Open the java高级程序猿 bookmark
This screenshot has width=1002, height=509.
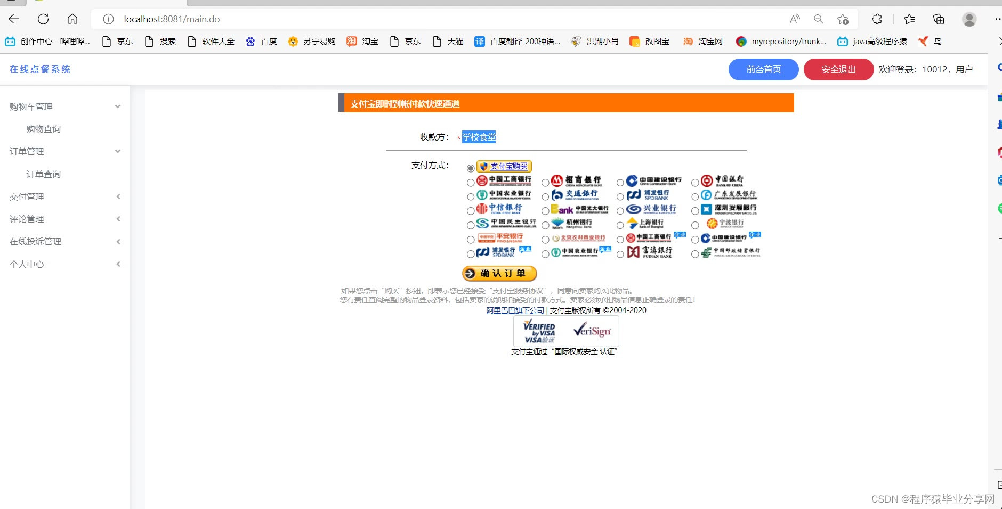click(872, 42)
